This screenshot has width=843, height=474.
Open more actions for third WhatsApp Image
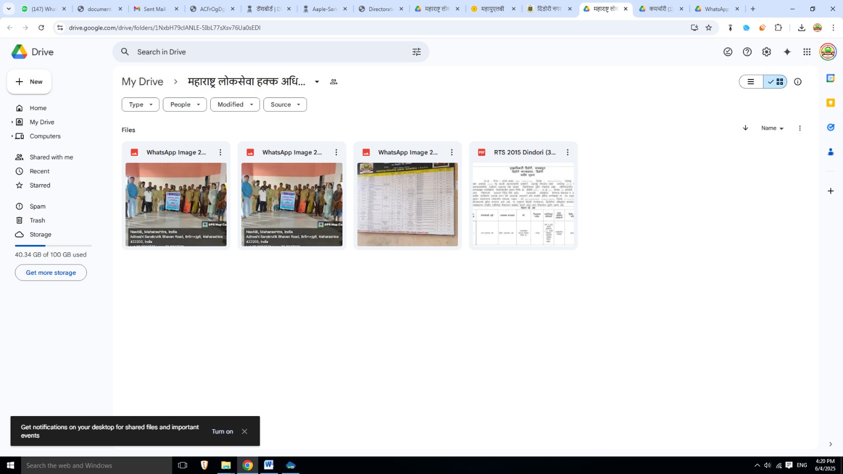(x=452, y=152)
